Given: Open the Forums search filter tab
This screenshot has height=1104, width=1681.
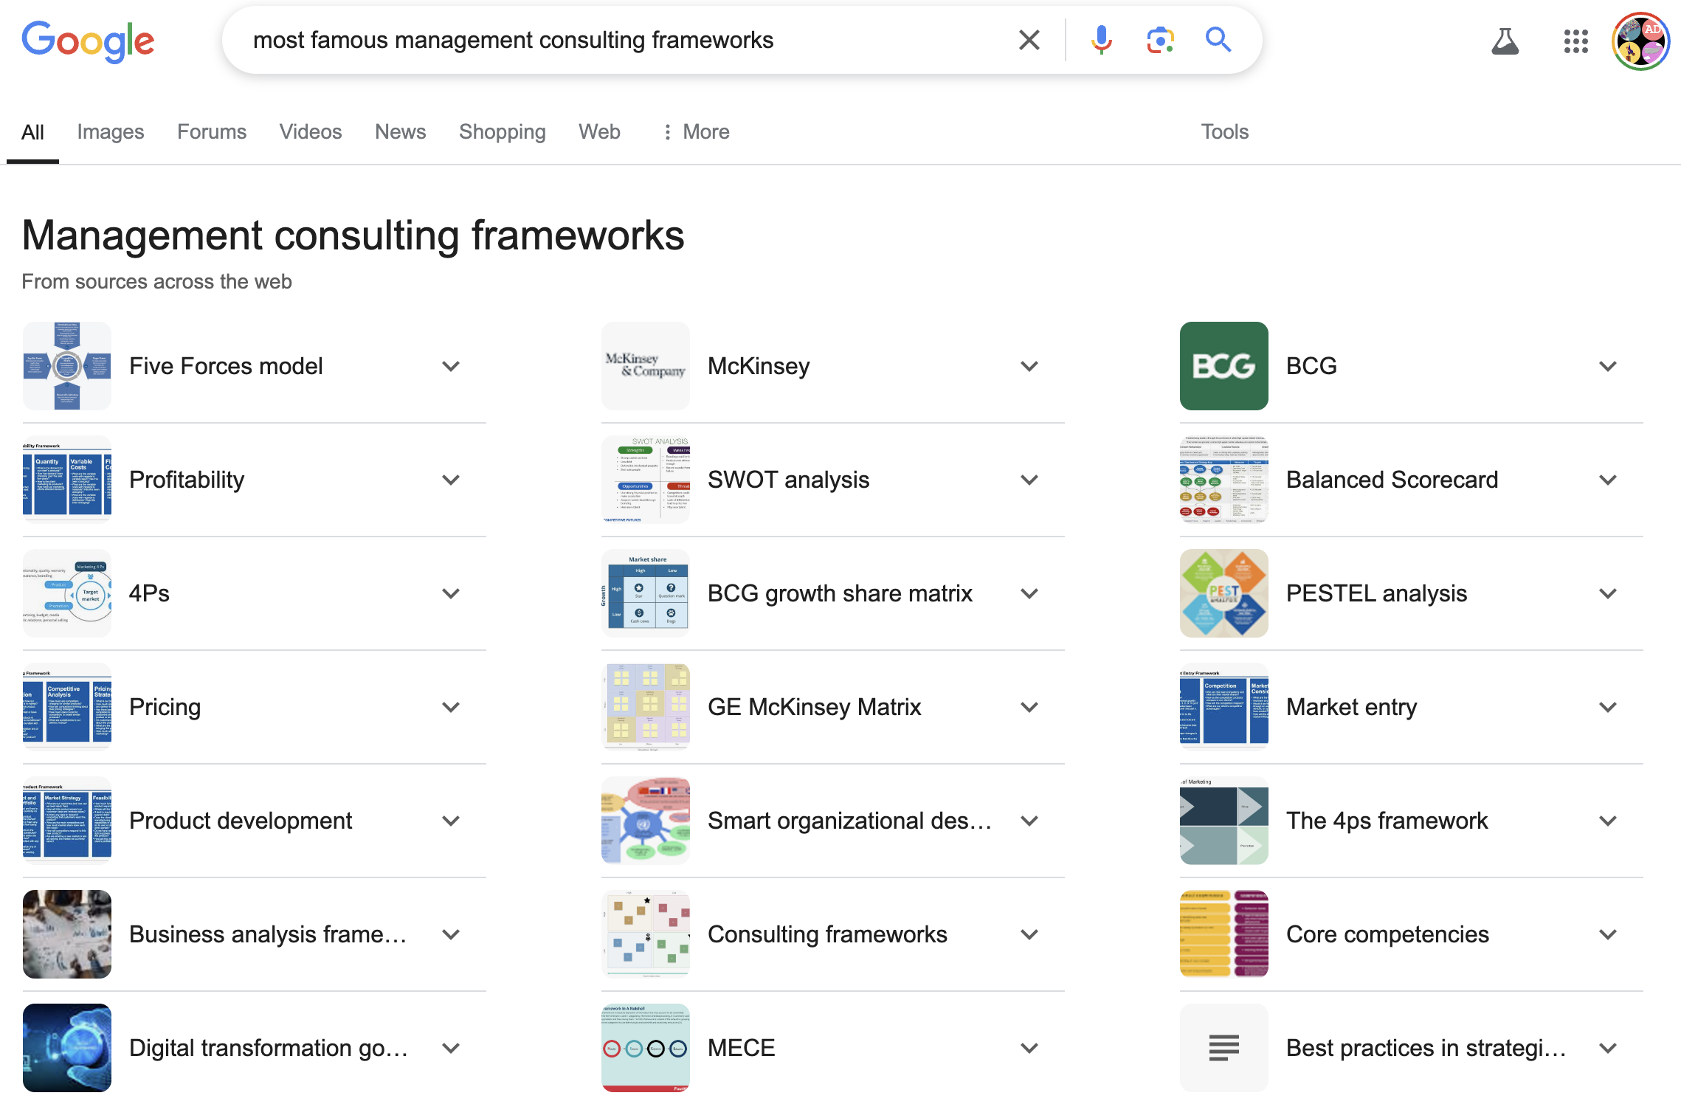Looking at the screenshot, I should point(210,131).
